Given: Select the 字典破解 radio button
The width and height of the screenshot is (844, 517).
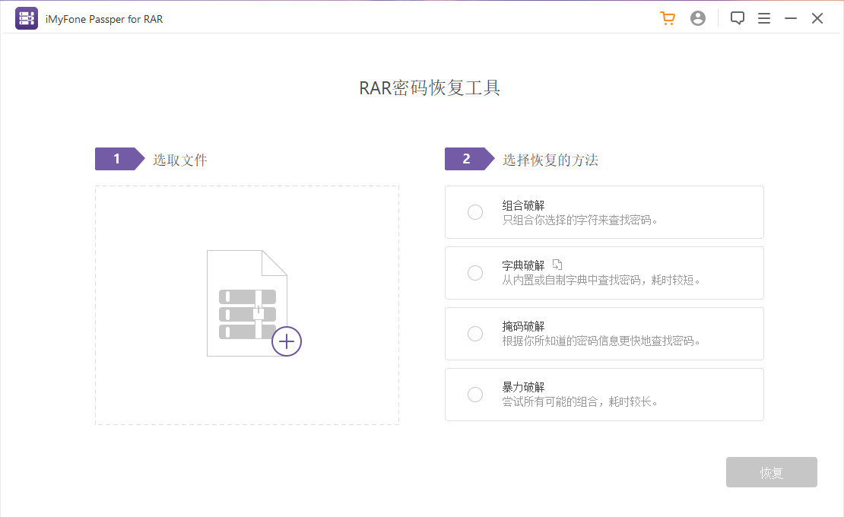Looking at the screenshot, I should (x=475, y=273).
